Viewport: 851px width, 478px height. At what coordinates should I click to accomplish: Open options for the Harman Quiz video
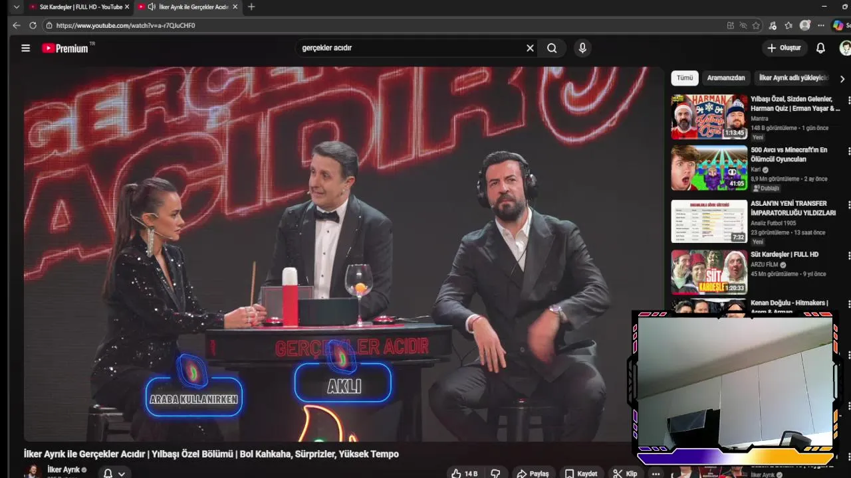coord(848,100)
